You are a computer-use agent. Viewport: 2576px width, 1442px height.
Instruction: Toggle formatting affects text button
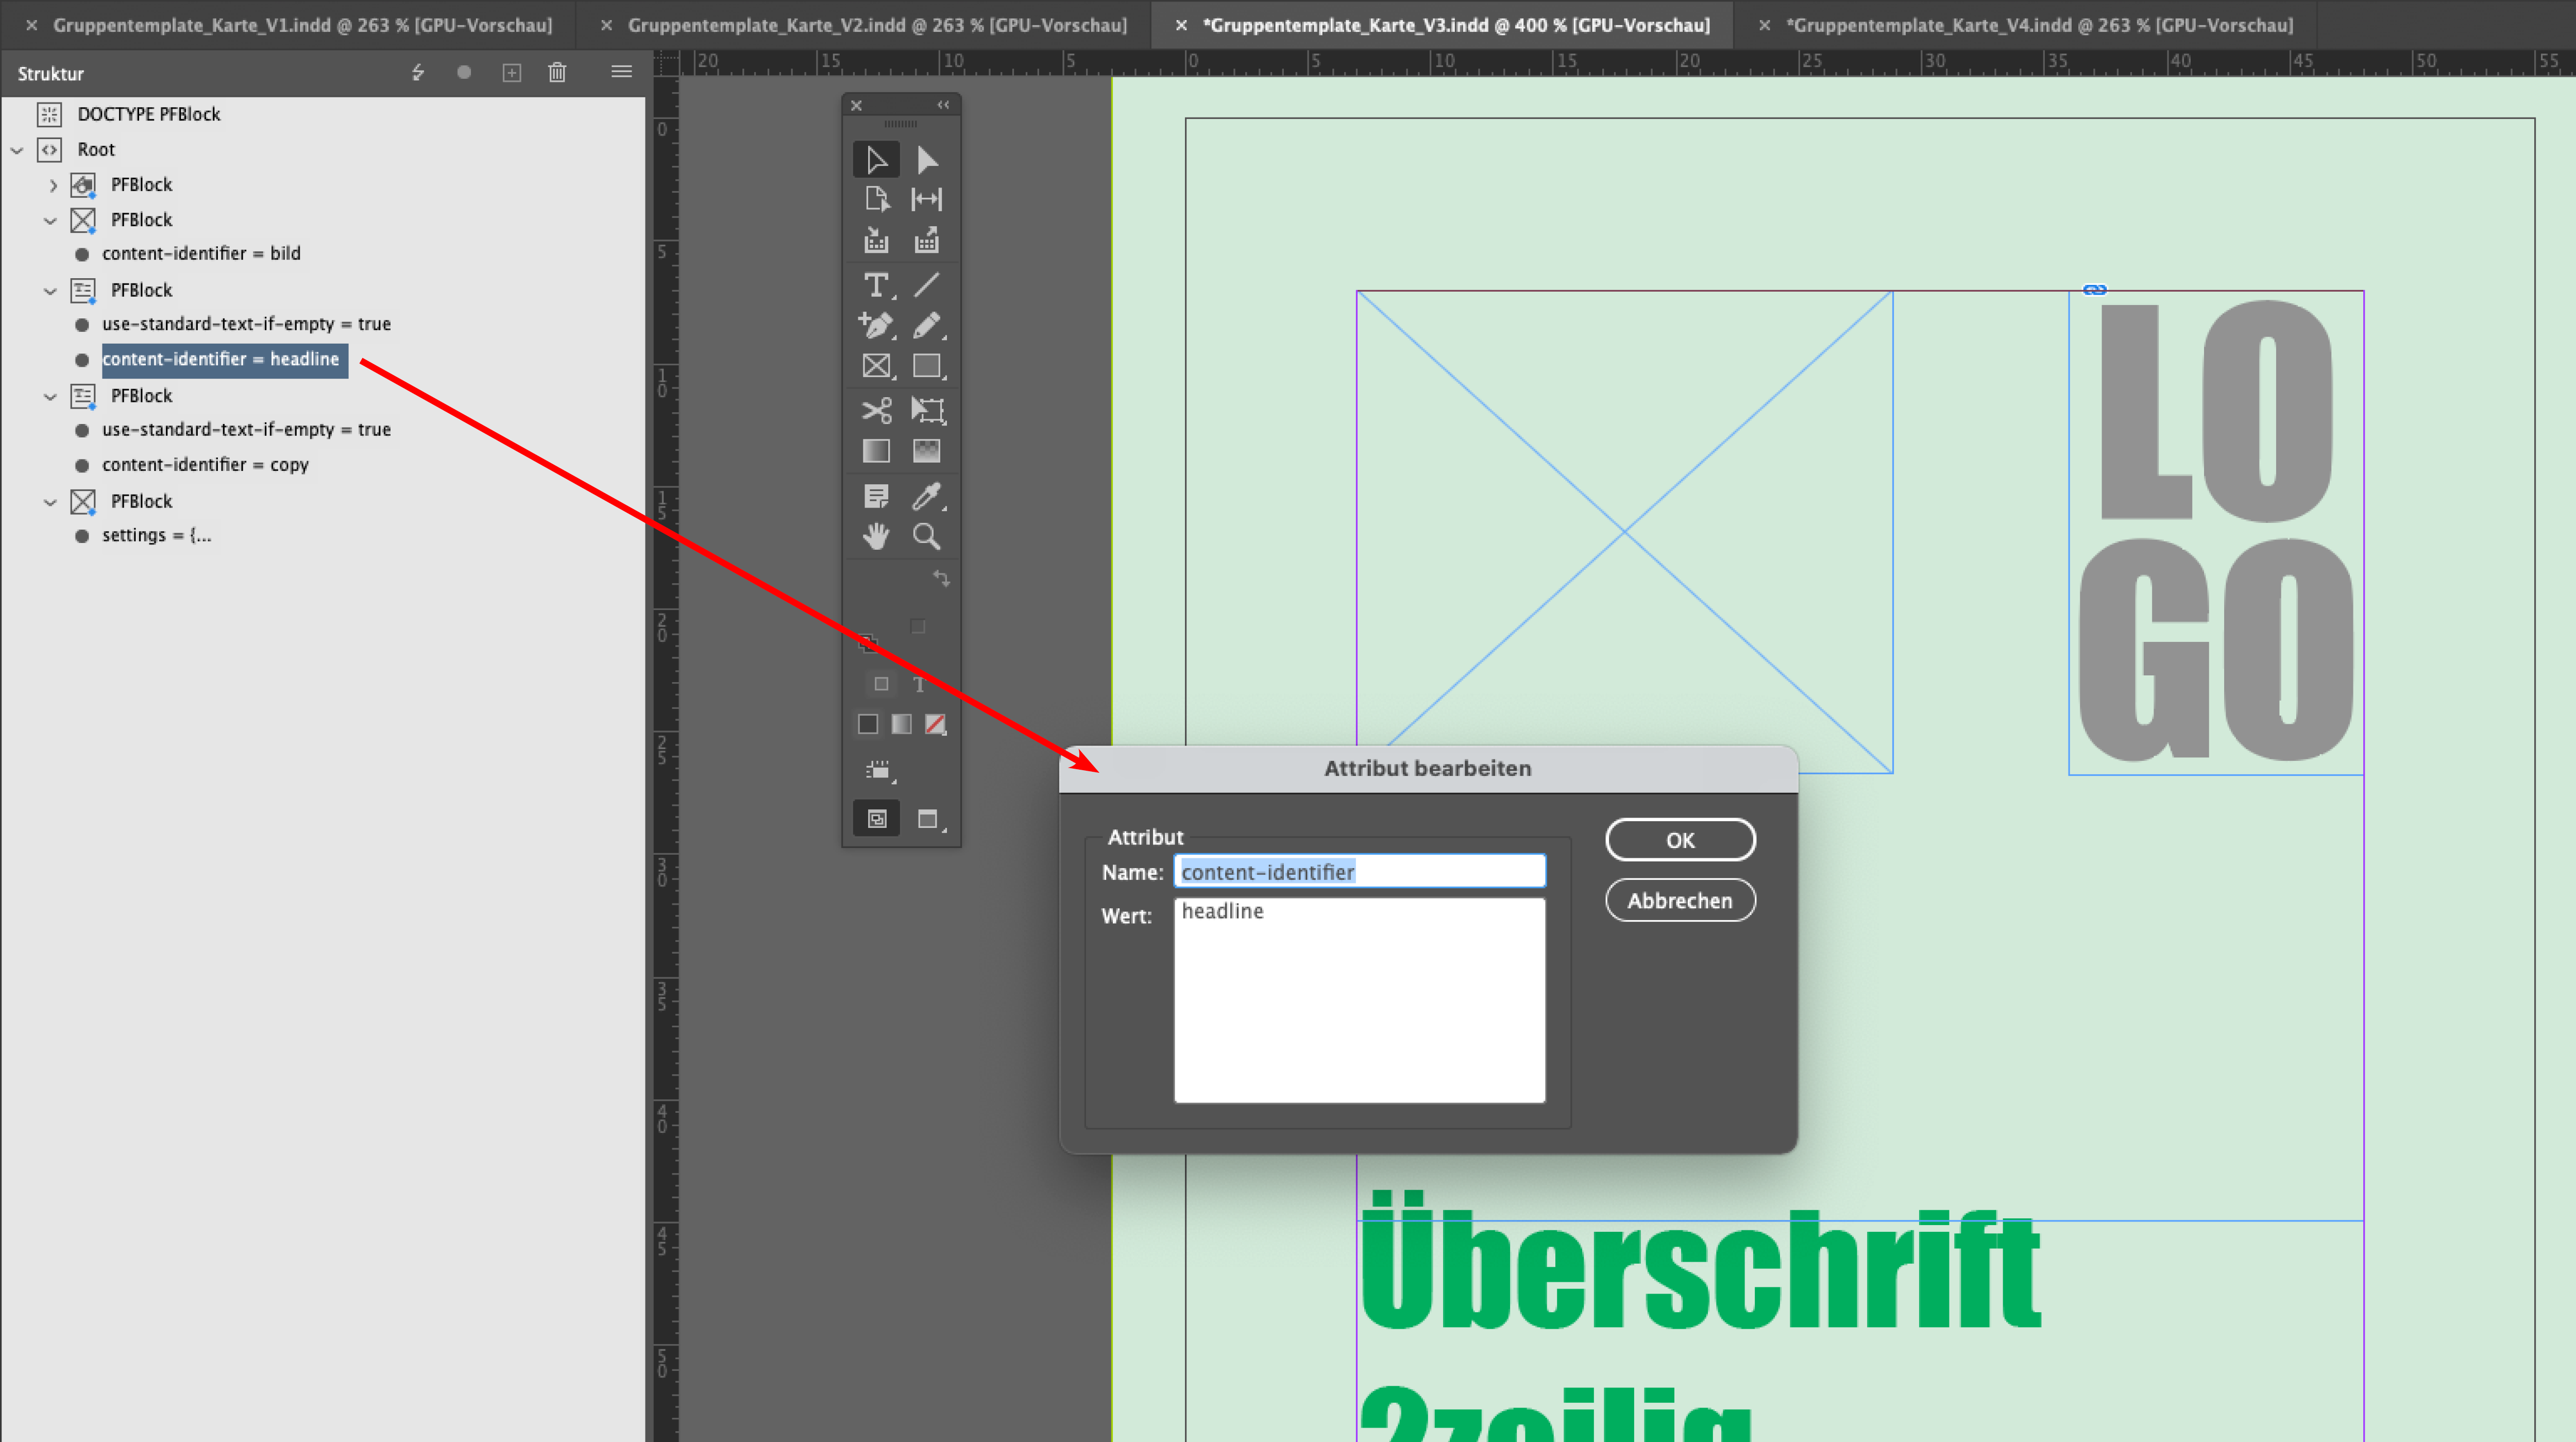point(919,685)
